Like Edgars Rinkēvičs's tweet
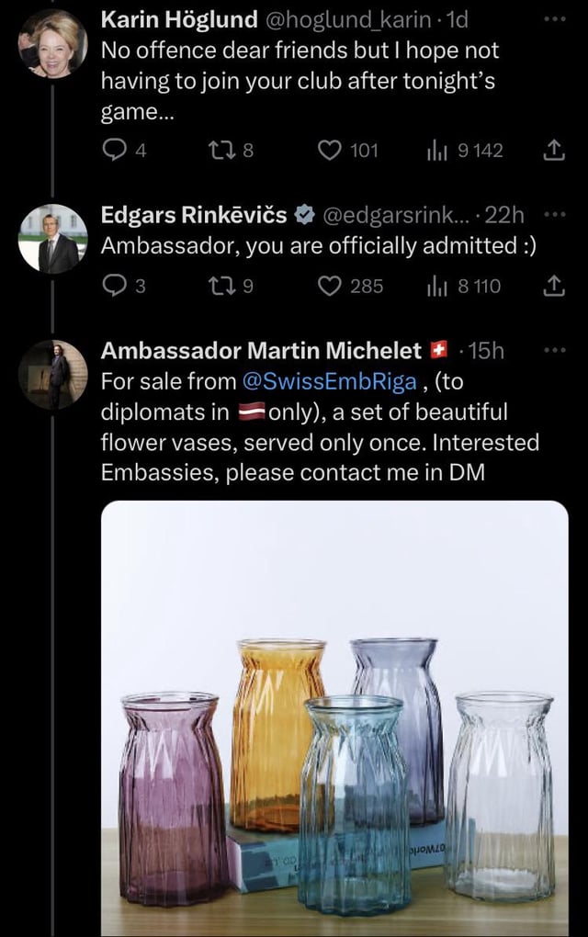 pos(328,286)
